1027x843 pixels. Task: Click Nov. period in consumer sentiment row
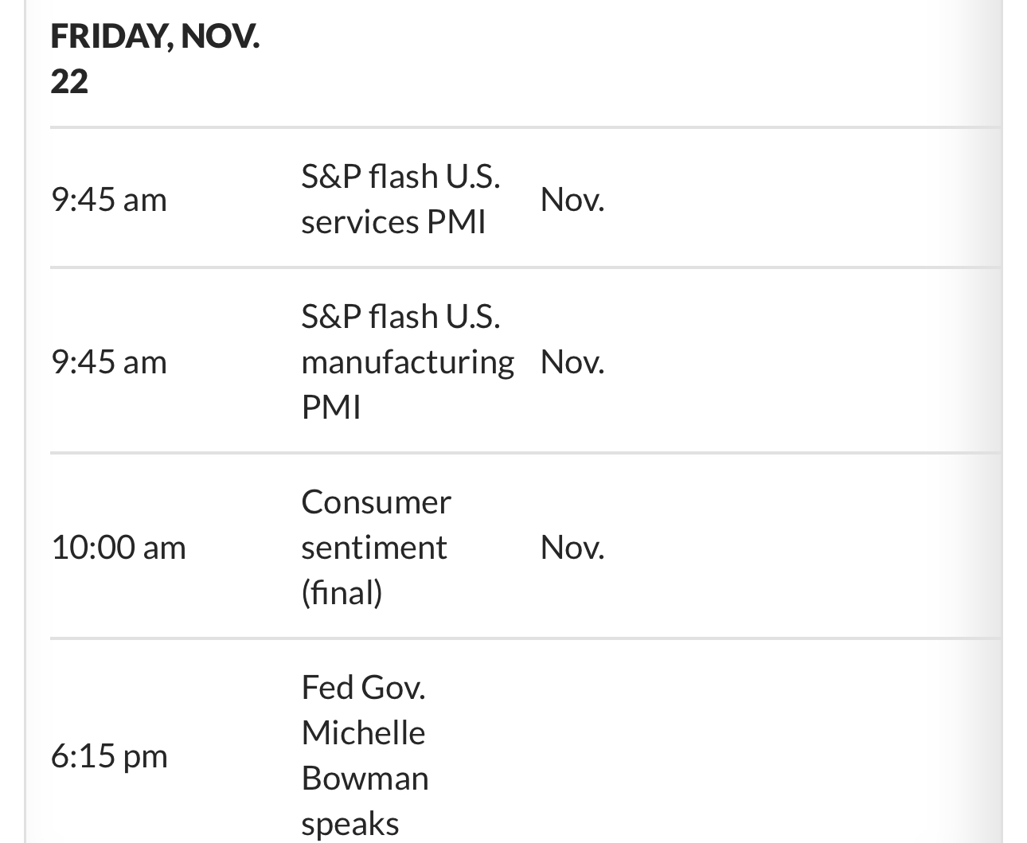(572, 547)
